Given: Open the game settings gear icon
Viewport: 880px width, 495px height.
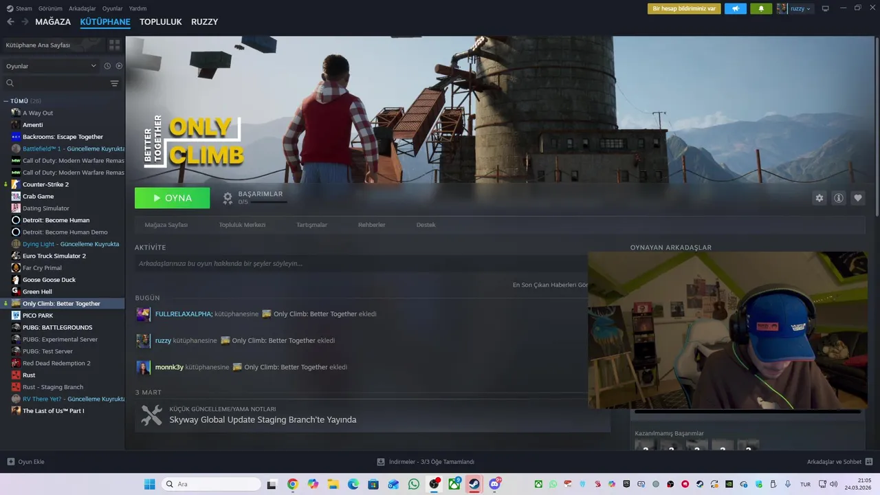Looking at the screenshot, I should click(819, 198).
